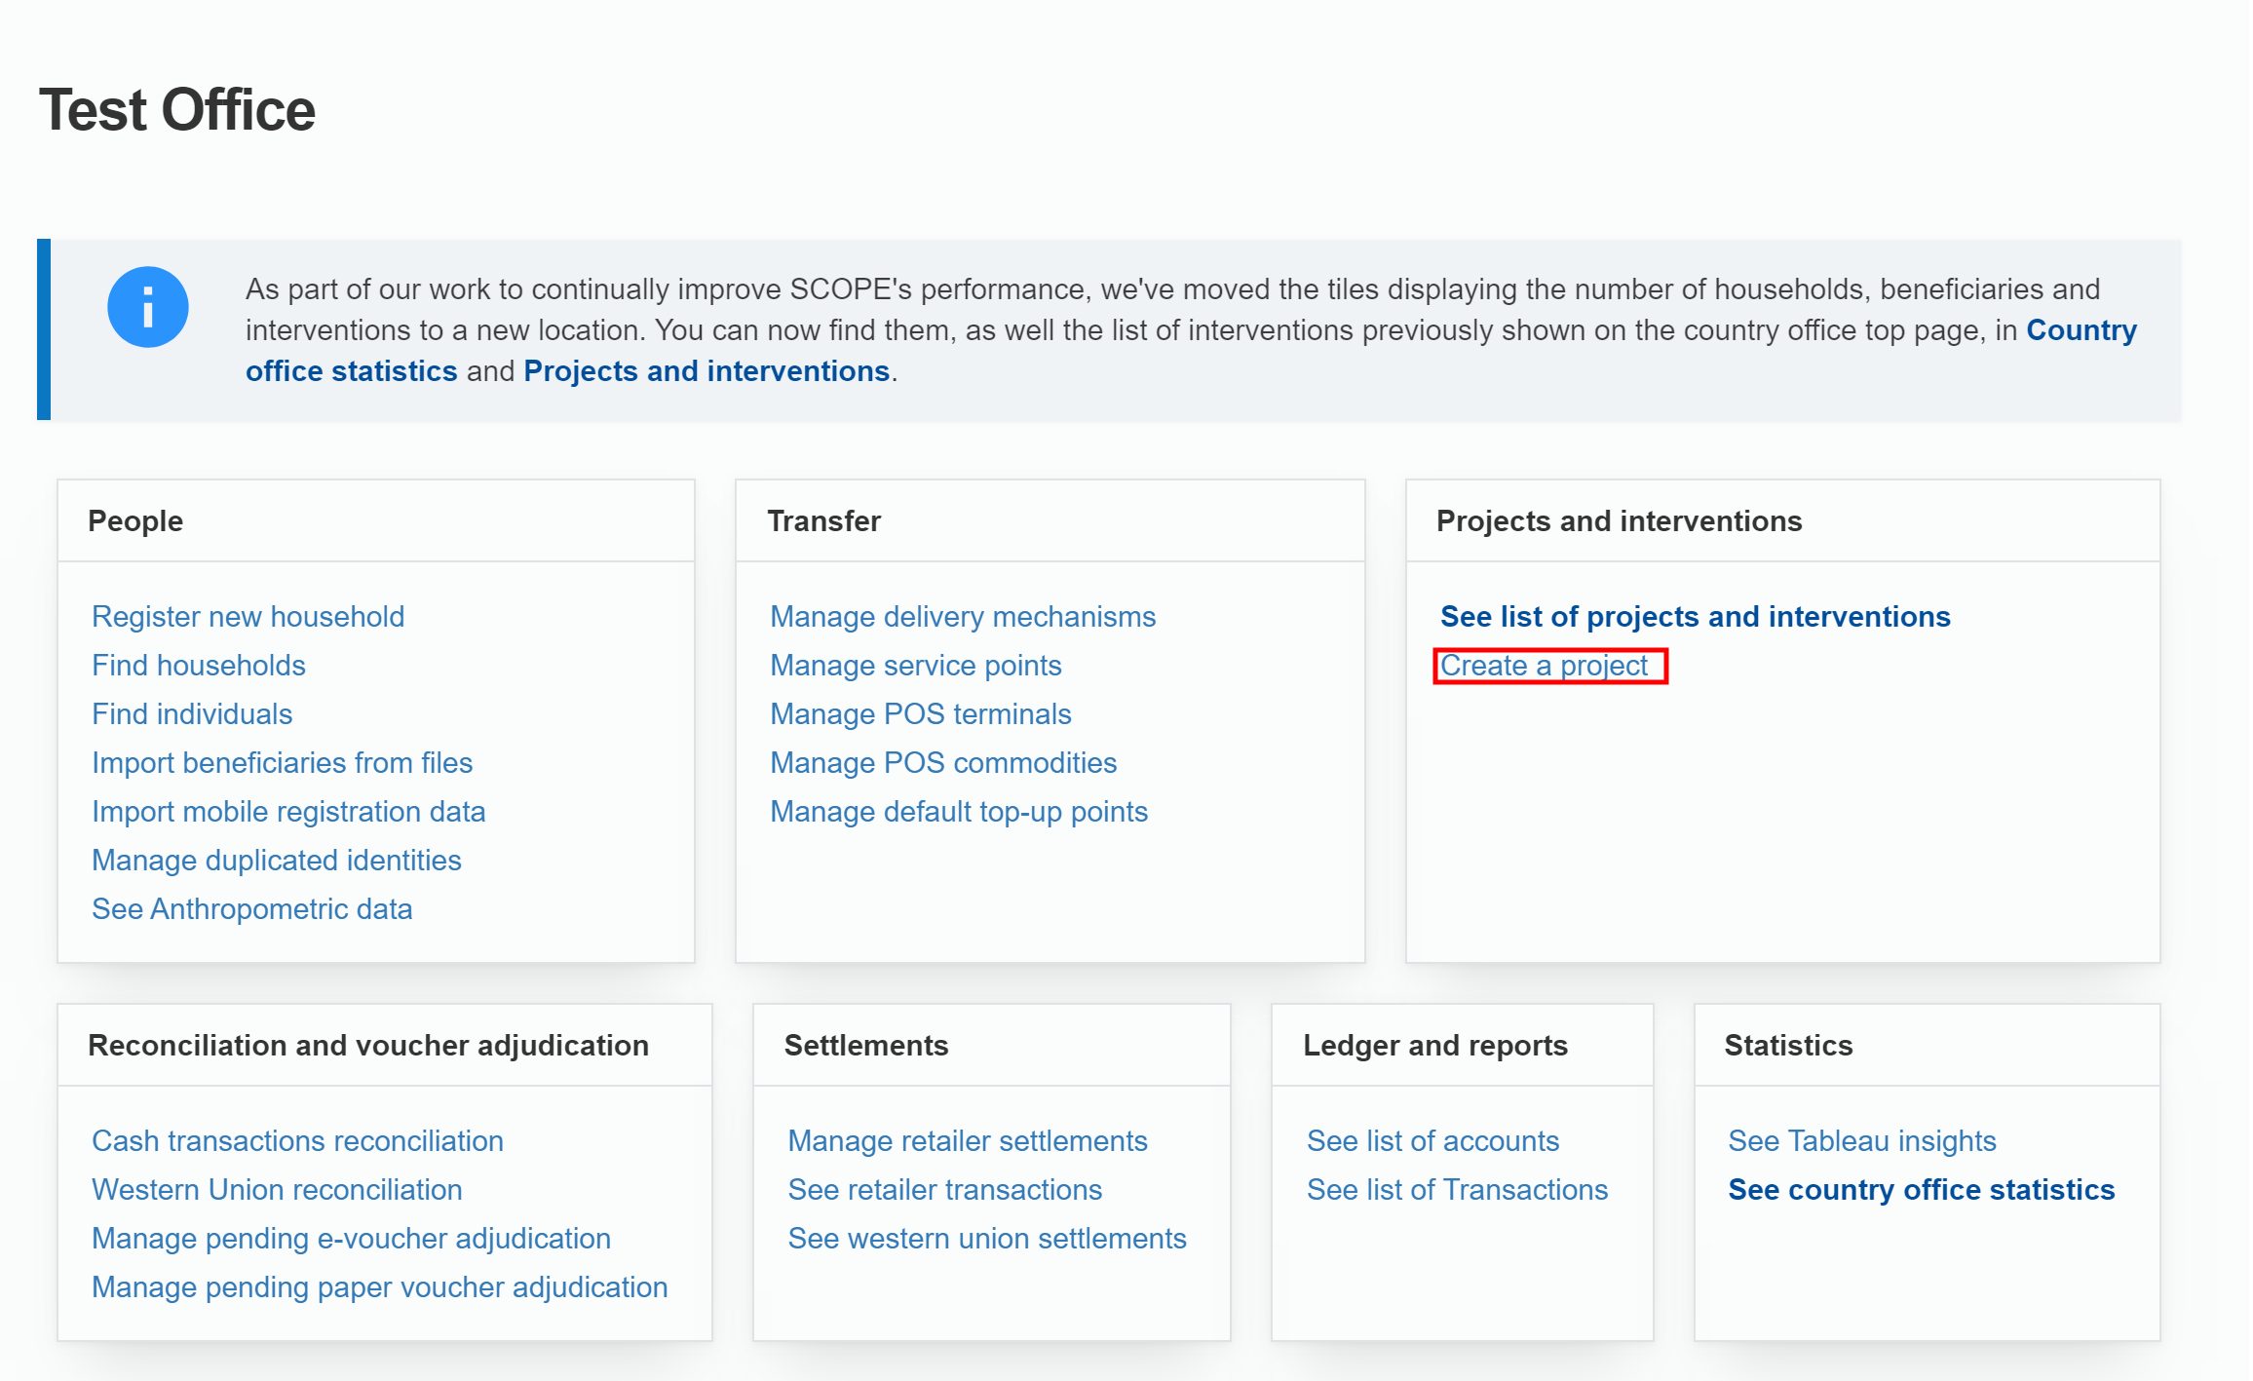Image resolution: width=2253 pixels, height=1381 pixels.
Task: Click the blue info icon in banner
Action: pos(147,307)
